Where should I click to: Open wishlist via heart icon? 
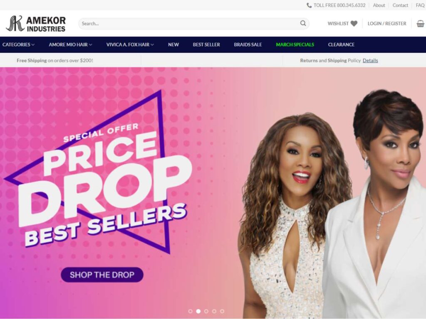click(354, 24)
